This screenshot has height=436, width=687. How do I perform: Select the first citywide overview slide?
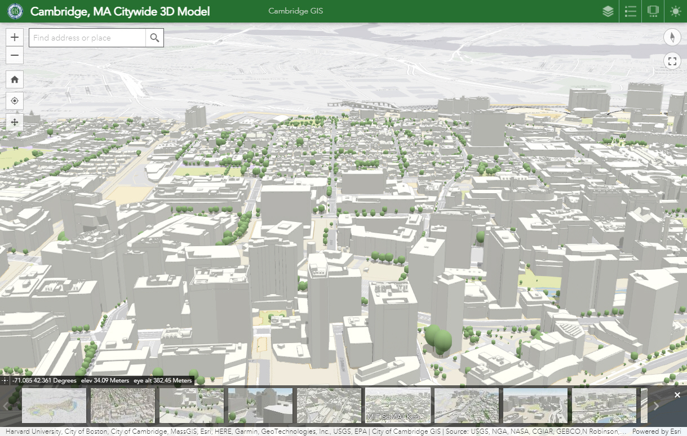[x=54, y=405]
